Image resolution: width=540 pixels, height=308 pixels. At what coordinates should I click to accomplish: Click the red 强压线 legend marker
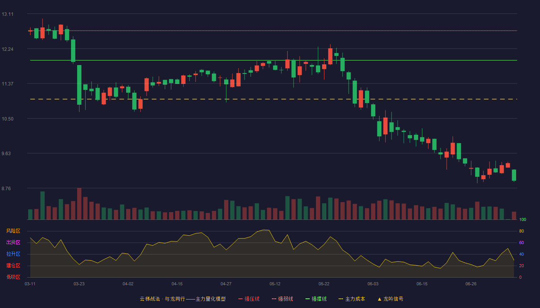tap(241, 299)
